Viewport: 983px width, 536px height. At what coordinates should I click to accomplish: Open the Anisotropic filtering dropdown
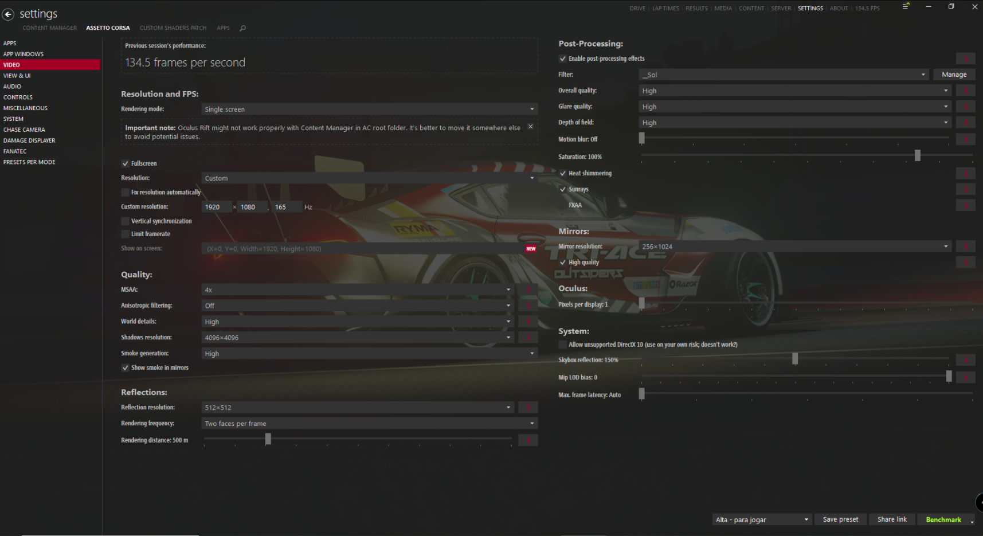point(358,306)
